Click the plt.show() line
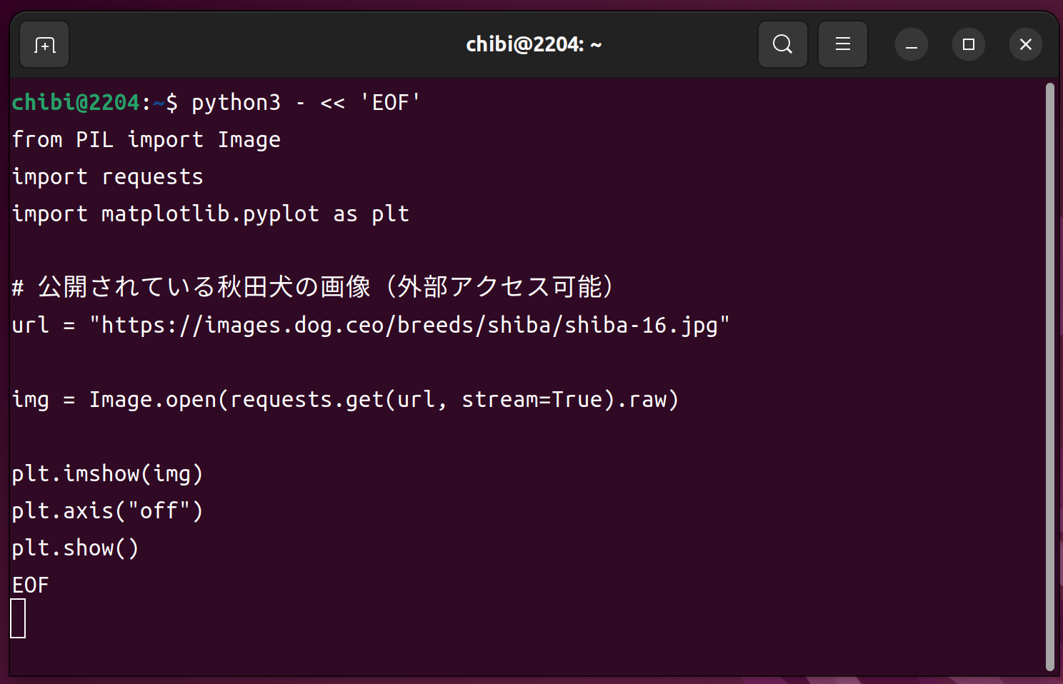This screenshot has height=684, width=1063. pyautogui.click(x=76, y=548)
